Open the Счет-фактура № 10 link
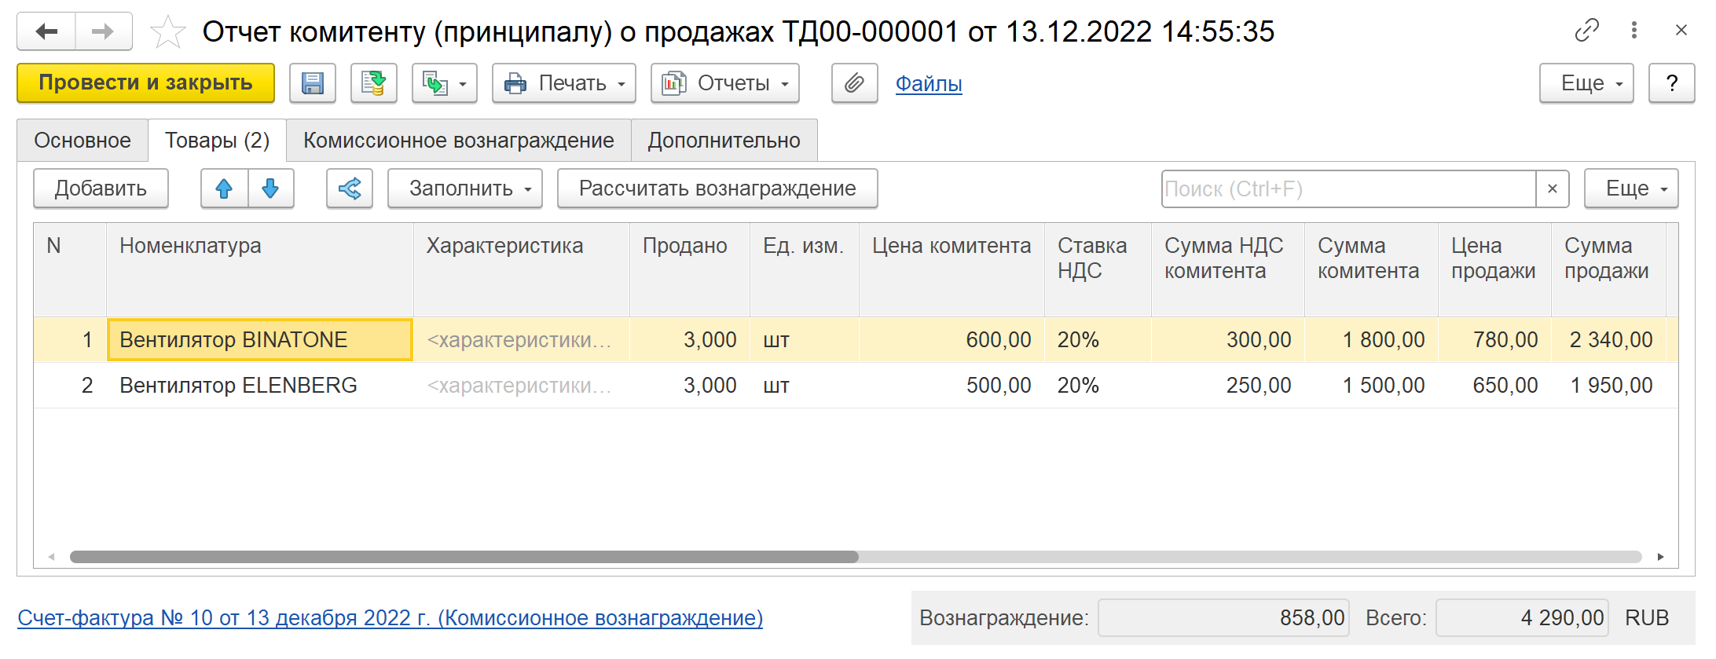 tap(390, 618)
